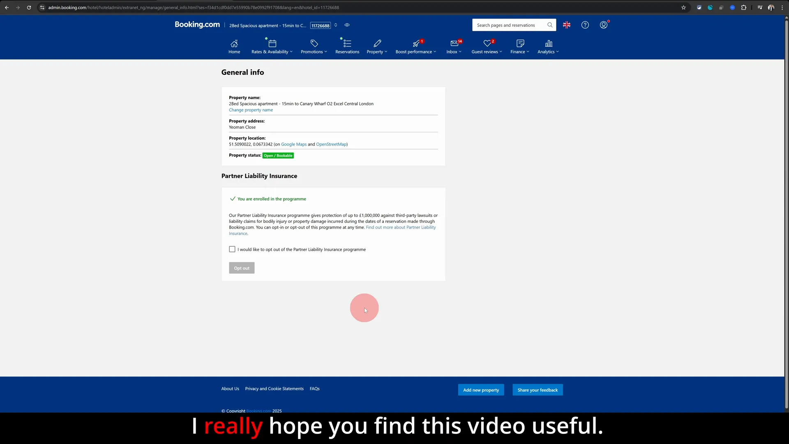Bookmark page with the star icon
This screenshot has width=789, height=444.
[x=683, y=7]
